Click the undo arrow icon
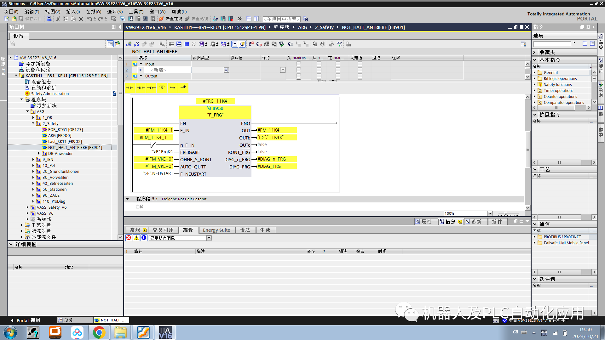Viewport: 605px width, 340px height. tap(90, 19)
